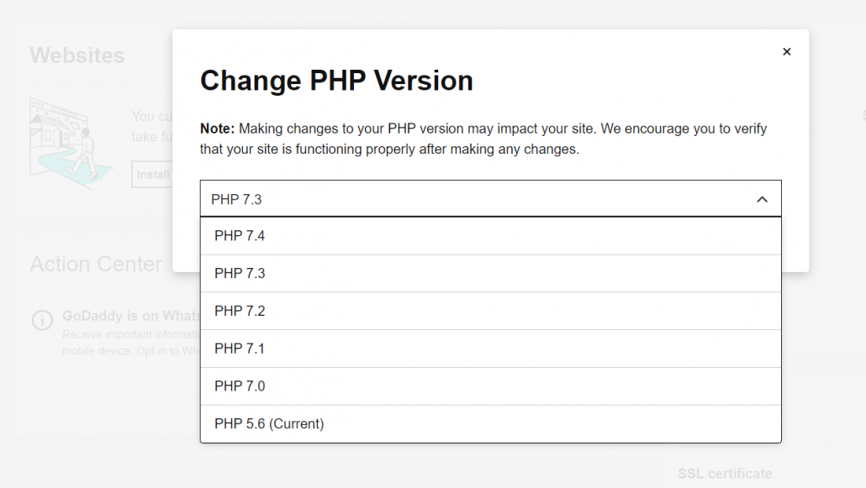Click the GoDaddy info circle icon
Image resolution: width=866 pixels, height=488 pixels.
click(43, 320)
